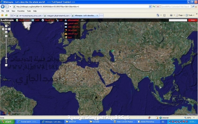
Task: Pan the map right with the arrow
Action: click(x=9, y=29)
